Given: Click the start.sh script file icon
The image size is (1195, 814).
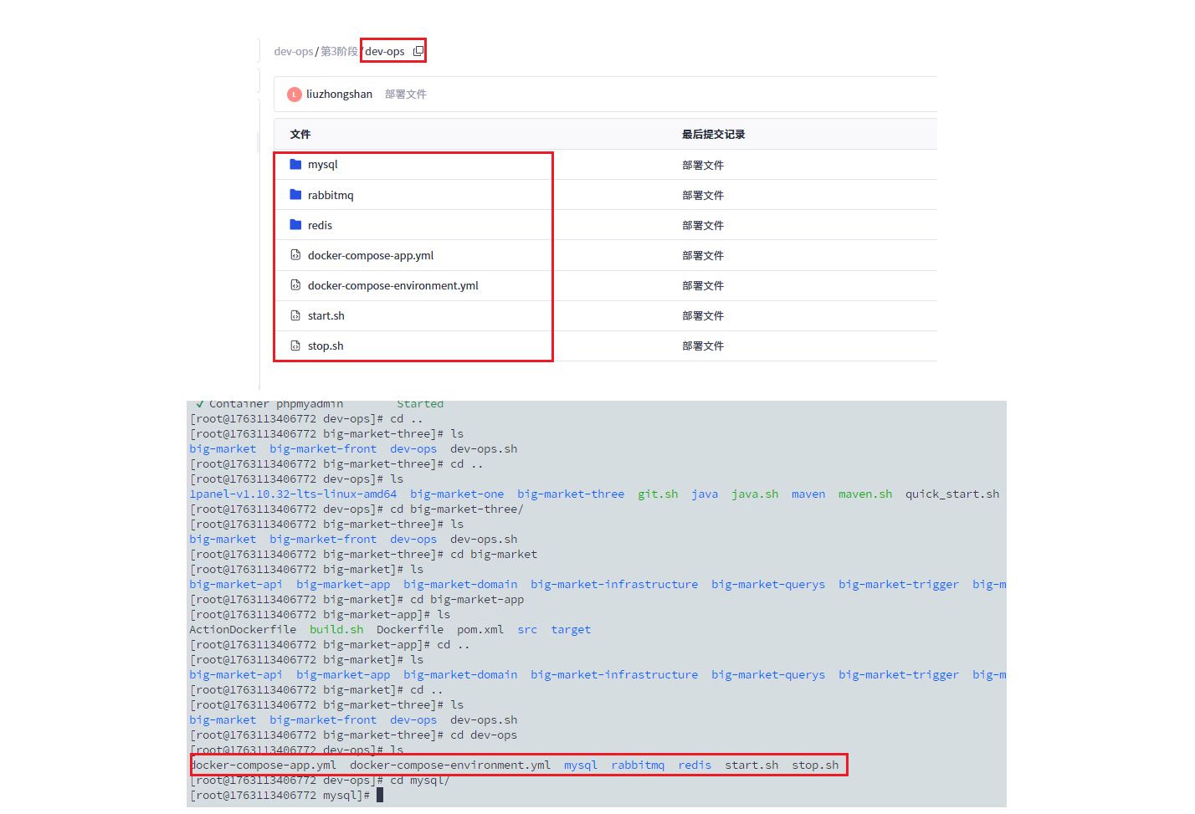Looking at the screenshot, I should (296, 315).
